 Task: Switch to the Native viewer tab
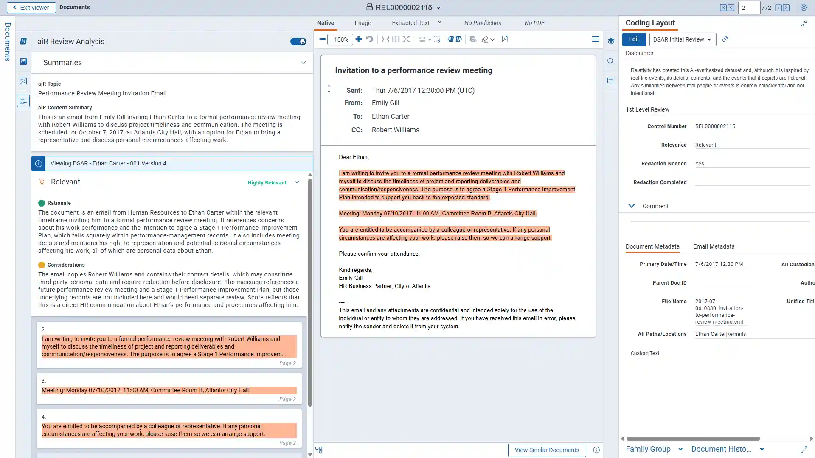[x=326, y=23]
